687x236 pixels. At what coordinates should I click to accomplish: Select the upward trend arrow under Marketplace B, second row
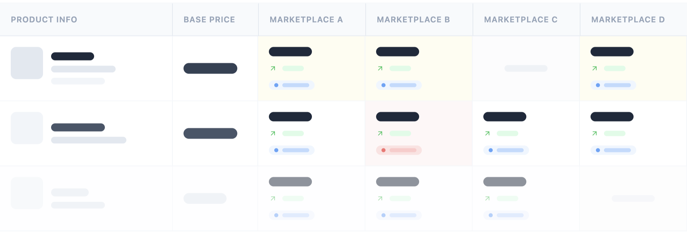tap(380, 133)
